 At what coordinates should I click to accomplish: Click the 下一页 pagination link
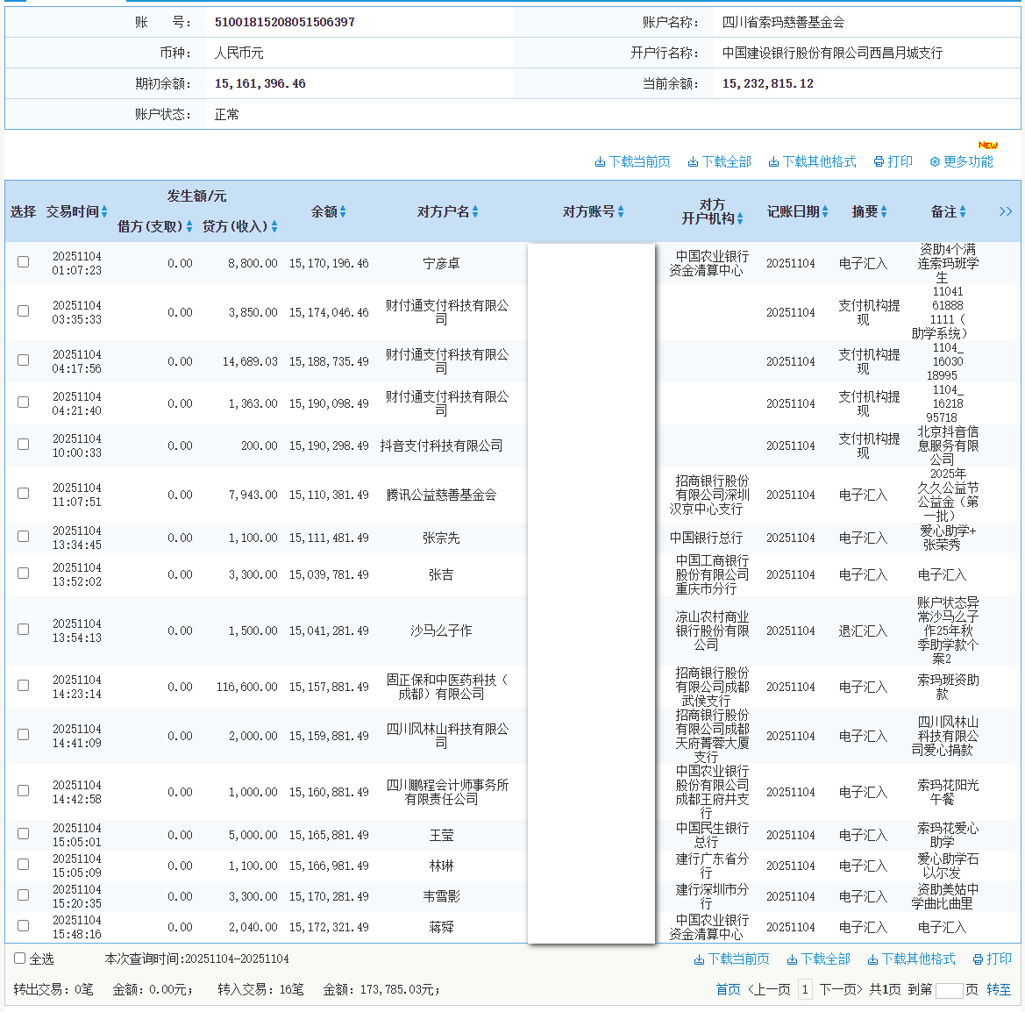tap(839, 989)
